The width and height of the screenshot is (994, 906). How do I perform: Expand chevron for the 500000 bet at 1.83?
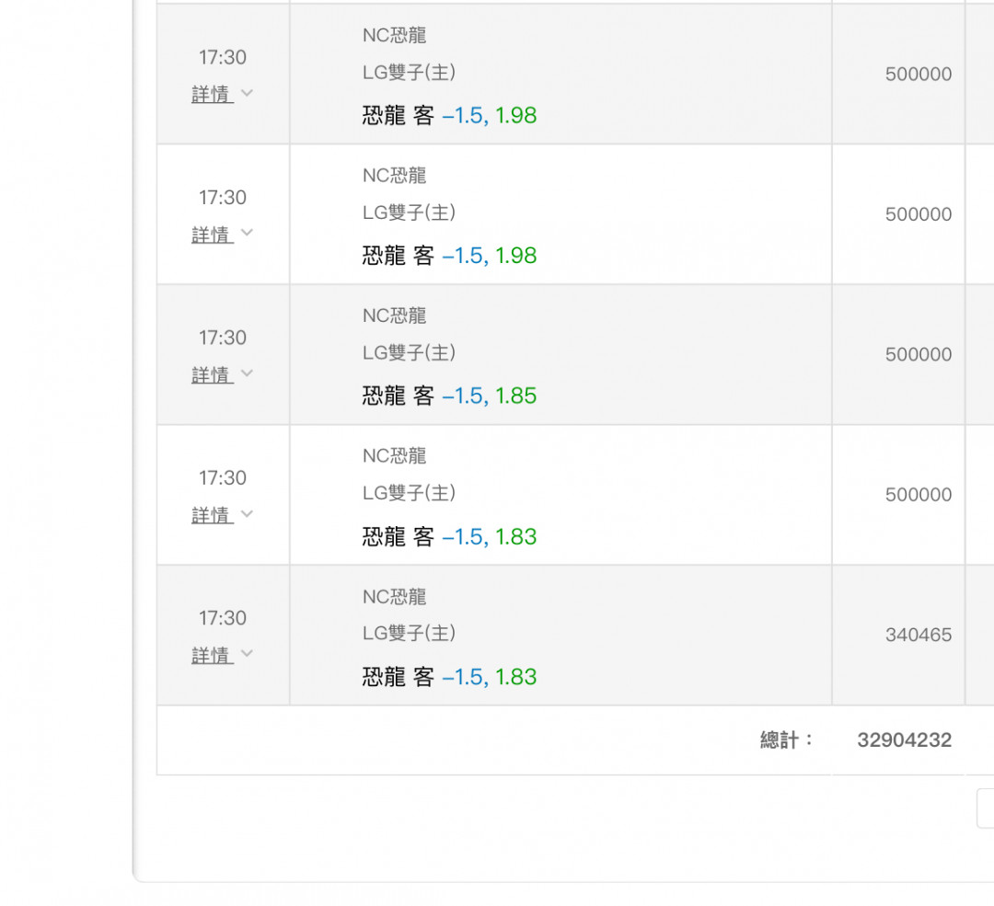pyautogui.click(x=247, y=513)
